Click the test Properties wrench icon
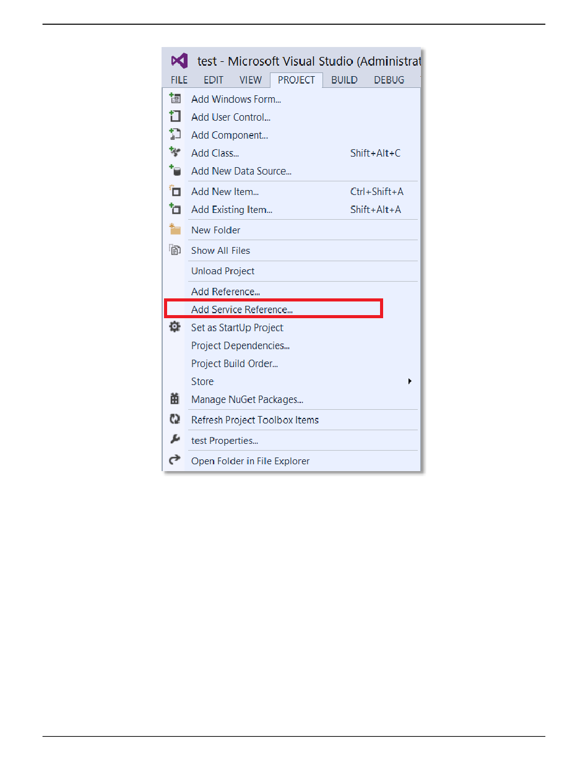The height and width of the screenshot is (780, 588). click(175, 440)
